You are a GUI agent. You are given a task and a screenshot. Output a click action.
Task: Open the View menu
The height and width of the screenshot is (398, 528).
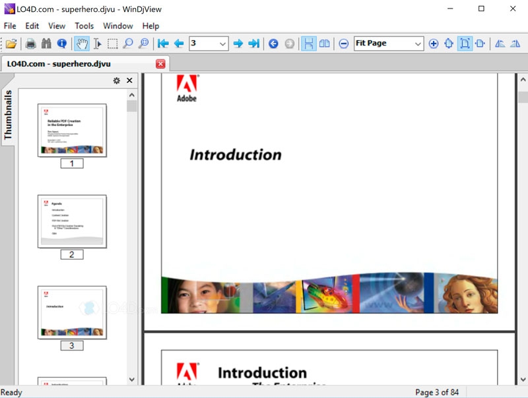tap(57, 26)
